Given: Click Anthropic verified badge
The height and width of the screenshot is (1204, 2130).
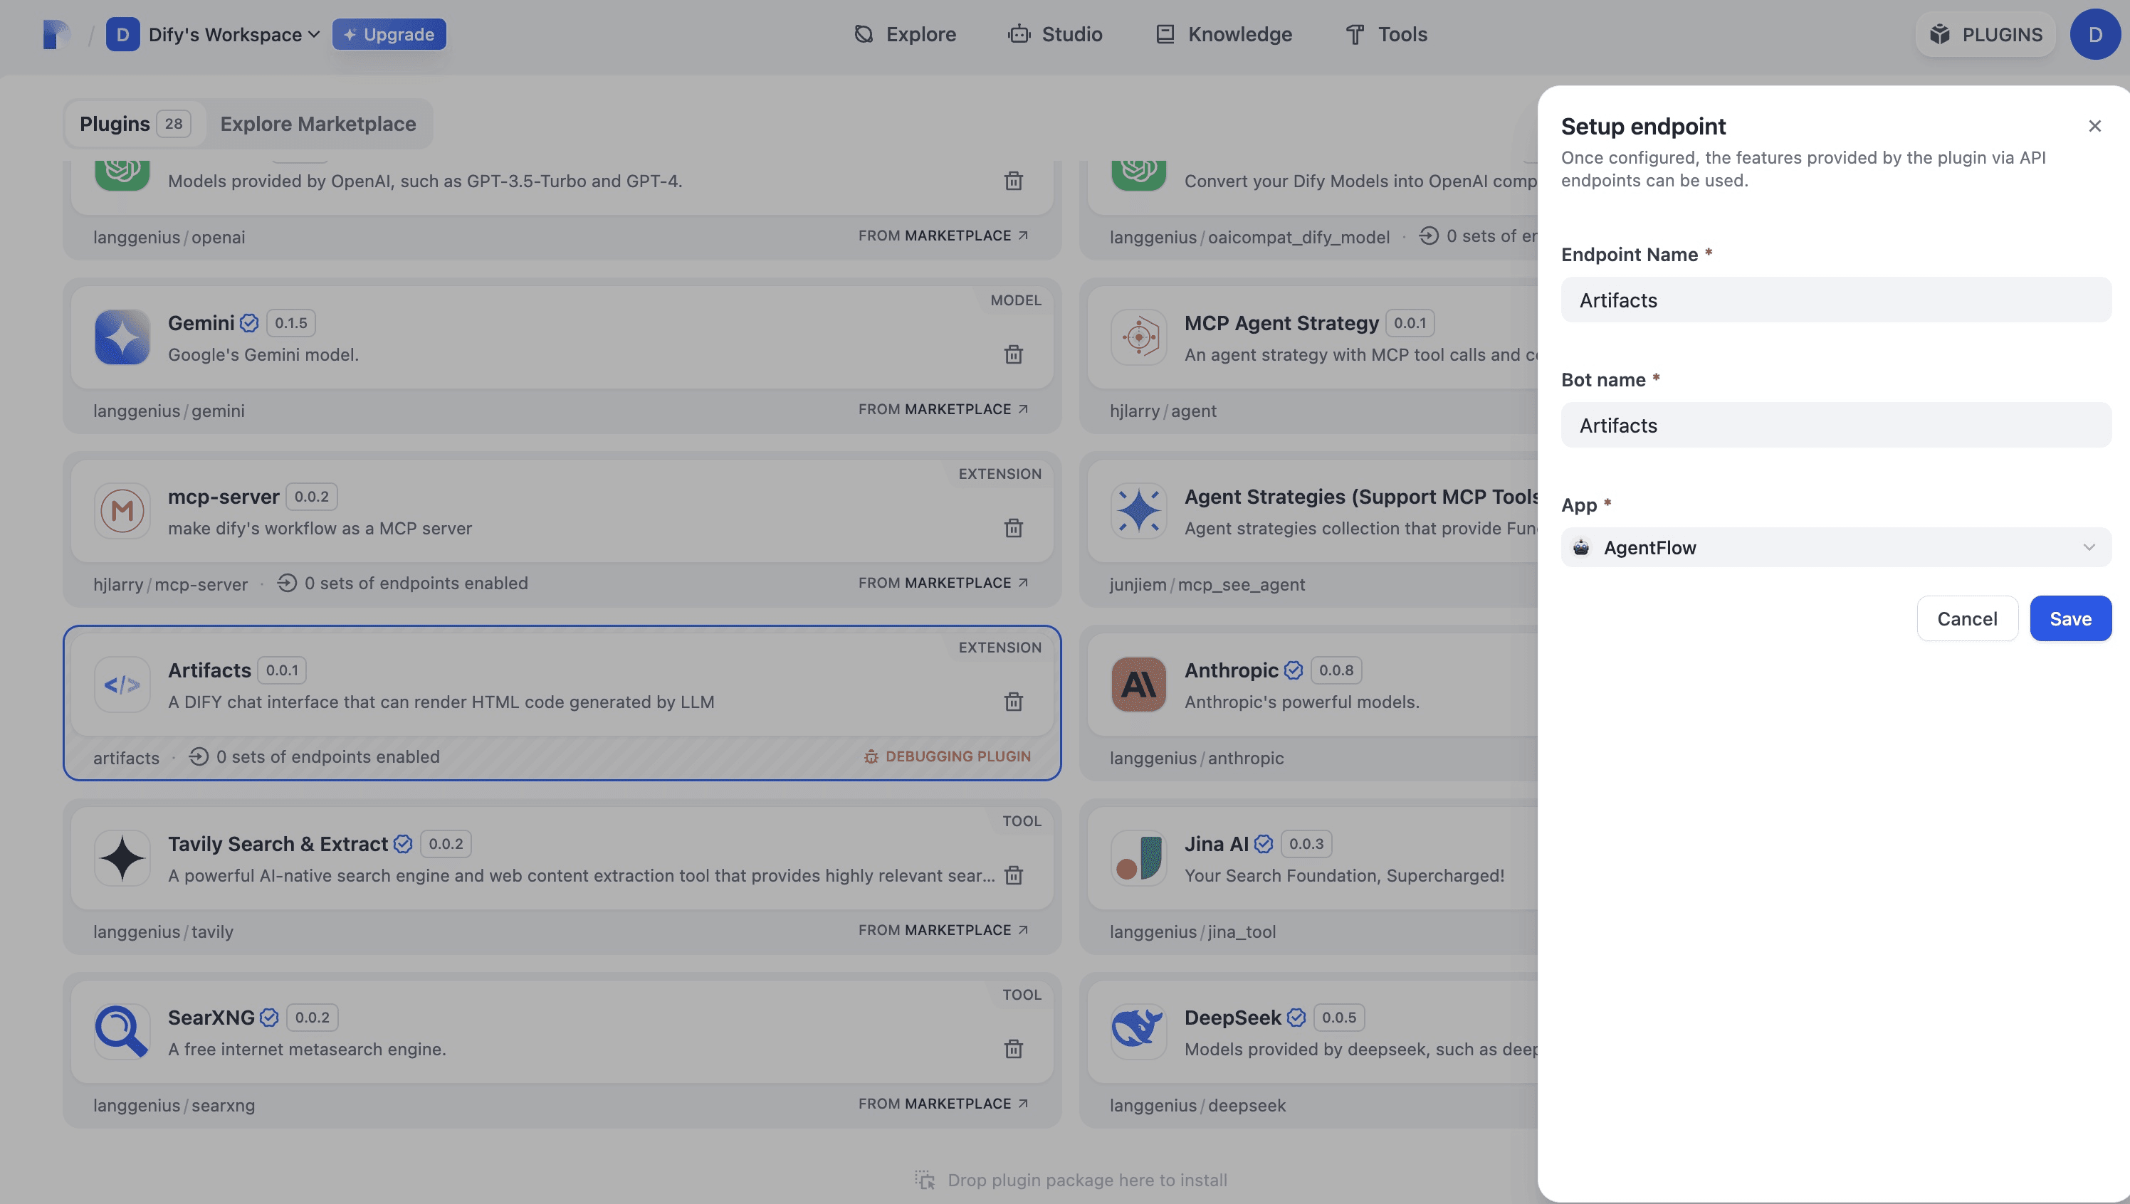Looking at the screenshot, I should click(x=1294, y=670).
